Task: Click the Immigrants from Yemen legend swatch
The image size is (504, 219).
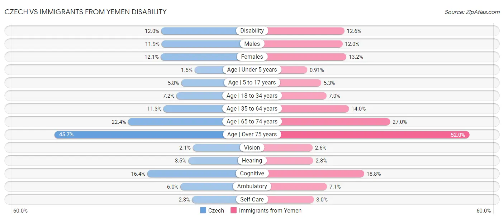Action: (234, 210)
